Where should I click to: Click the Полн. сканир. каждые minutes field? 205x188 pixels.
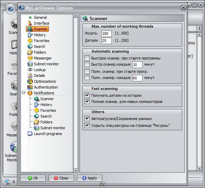coord(137,78)
